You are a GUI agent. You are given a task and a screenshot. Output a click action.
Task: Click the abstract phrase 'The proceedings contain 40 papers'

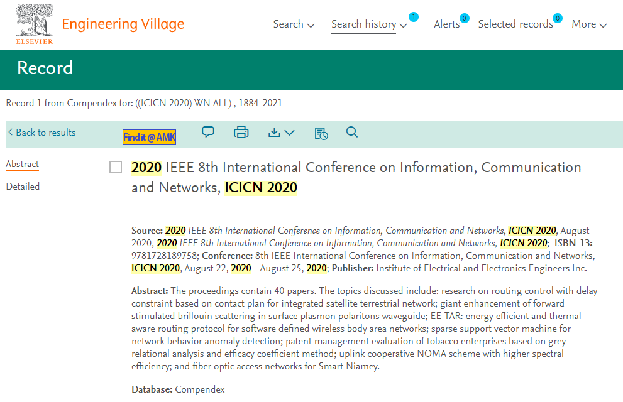[243, 291]
